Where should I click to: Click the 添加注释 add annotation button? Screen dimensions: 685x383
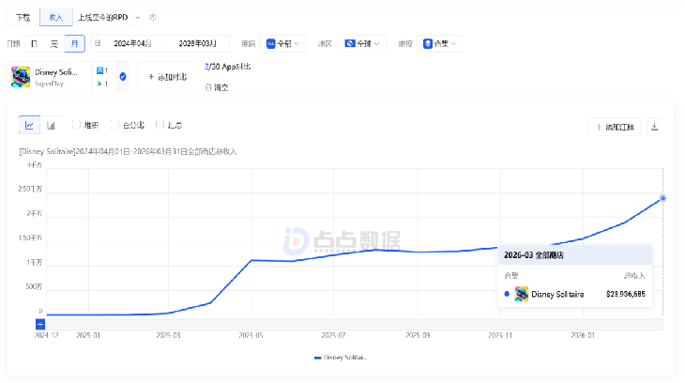[x=614, y=126]
